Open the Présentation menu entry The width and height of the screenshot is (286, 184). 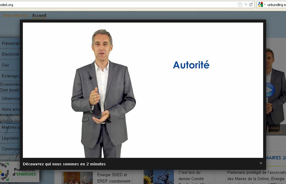pyautogui.click(x=9, y=43)
